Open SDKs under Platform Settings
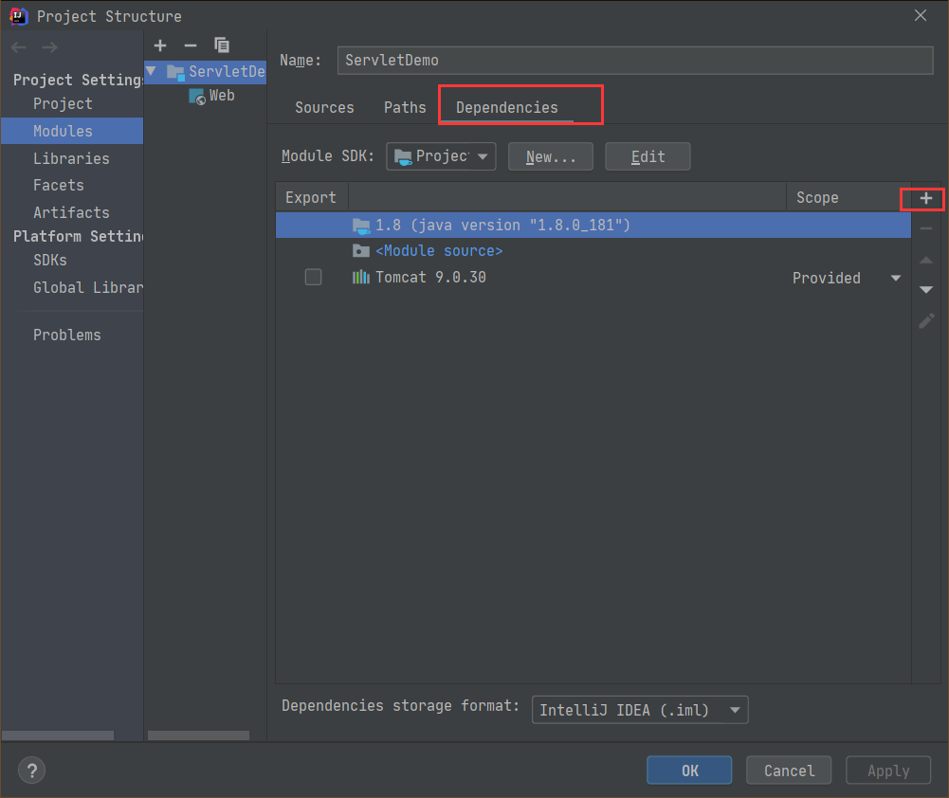The image size is (949, 798). tap(50, 260)
